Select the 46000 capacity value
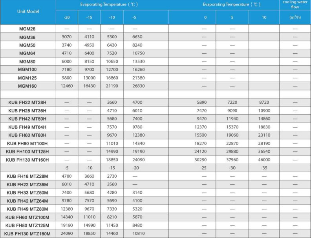Screen dimensions: 311x238 [264, 160]
